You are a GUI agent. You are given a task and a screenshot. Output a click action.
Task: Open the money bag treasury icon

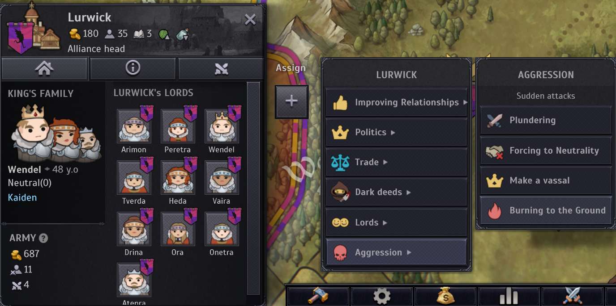pyautogui.click(x=445, y=296)
